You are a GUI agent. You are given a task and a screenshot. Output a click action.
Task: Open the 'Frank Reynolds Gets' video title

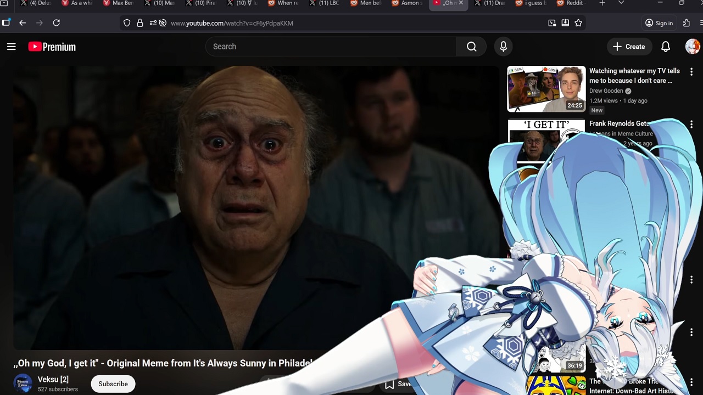(x=620, y=124)
